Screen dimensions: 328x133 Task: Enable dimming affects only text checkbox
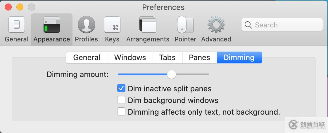(121, 112)
